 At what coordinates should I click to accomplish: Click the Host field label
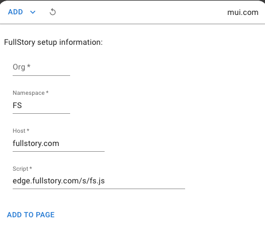pos(21,131)
